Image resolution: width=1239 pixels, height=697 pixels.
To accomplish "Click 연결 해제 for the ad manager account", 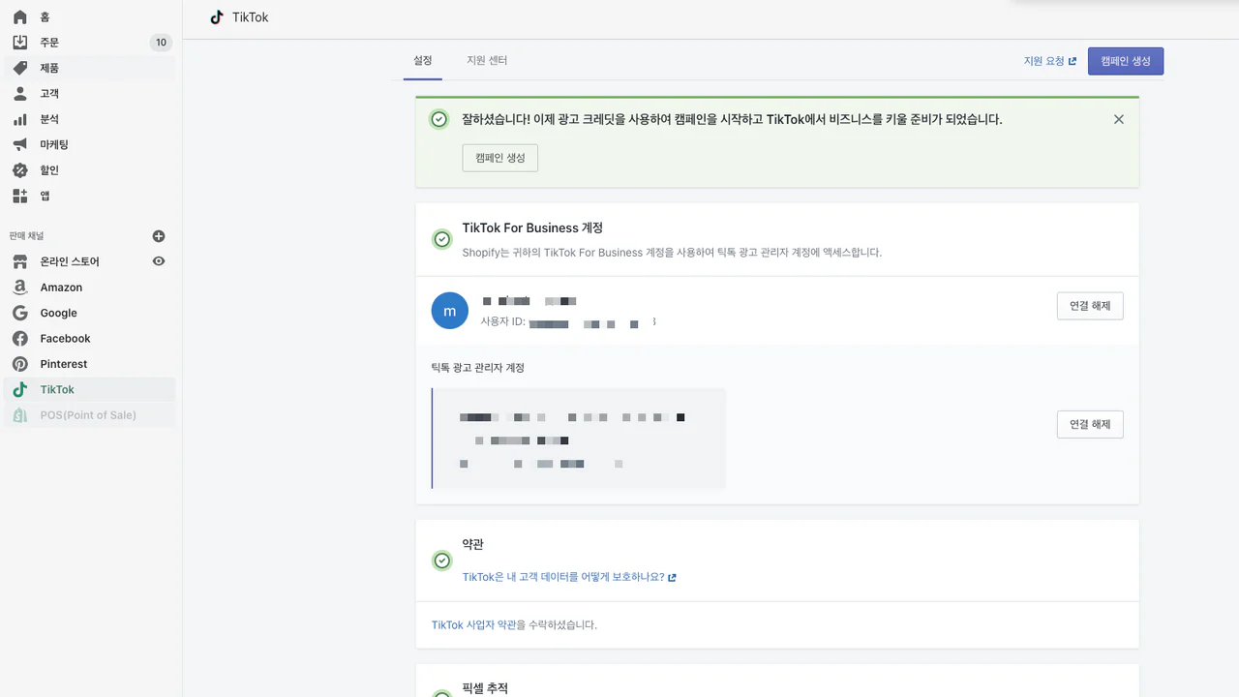I will [x=1090, y=424].
